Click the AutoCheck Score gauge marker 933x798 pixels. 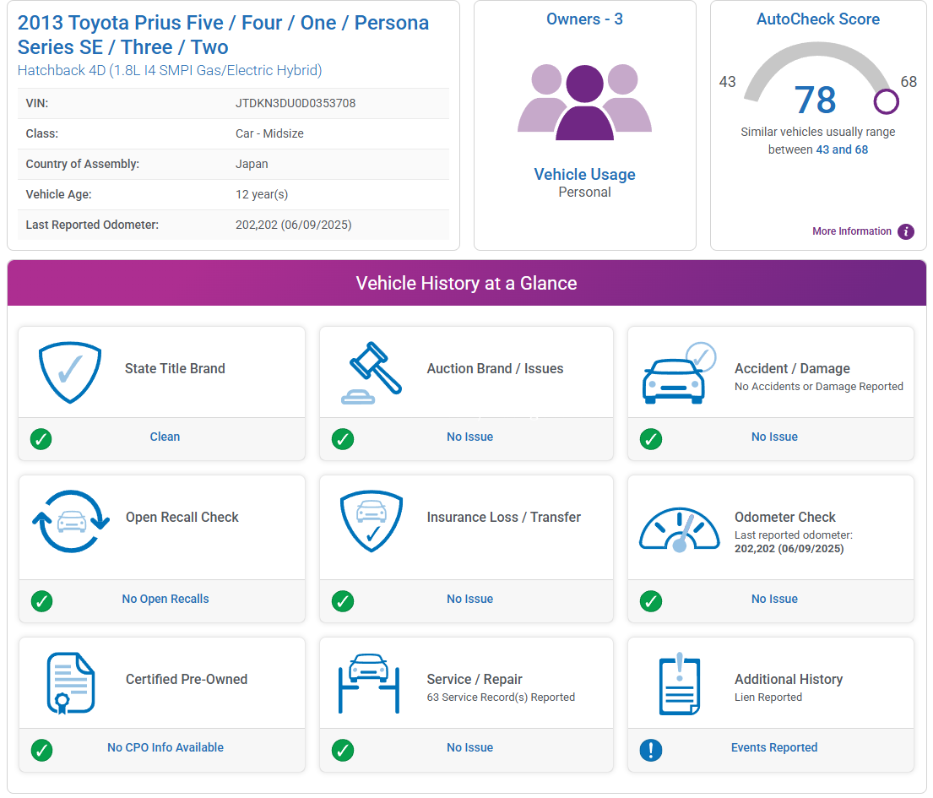click(x=886, y=102)
